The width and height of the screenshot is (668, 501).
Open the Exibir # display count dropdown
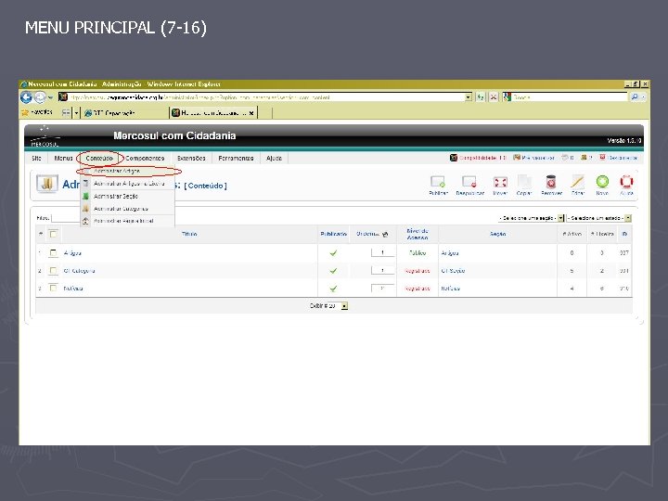[x=338, y=306]
